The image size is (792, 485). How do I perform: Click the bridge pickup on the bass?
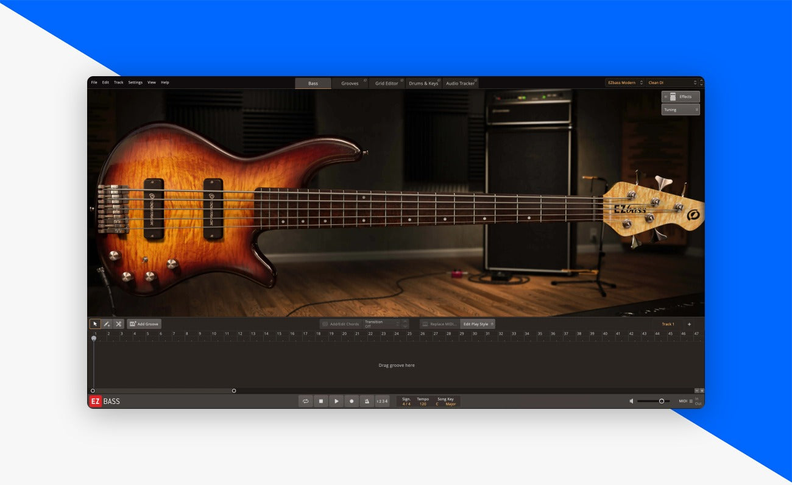(154, 208)
